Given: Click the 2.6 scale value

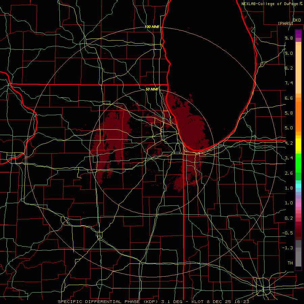Looking at the screenshot, I should (x=289, y=173).
